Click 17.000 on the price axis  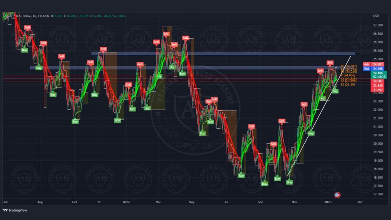(x=378, y=194)
